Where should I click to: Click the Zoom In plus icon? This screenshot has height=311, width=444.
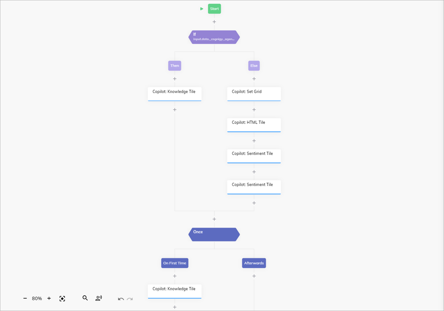click(x=49, y=298)
